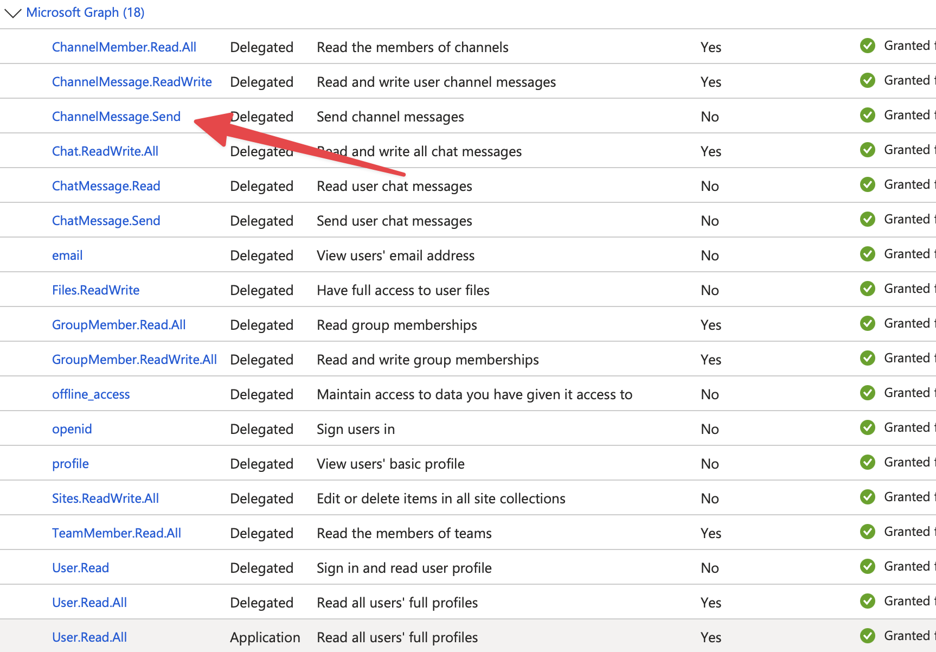
Task: Select the GroupMember.Read.All link
Action: point(119,325)
